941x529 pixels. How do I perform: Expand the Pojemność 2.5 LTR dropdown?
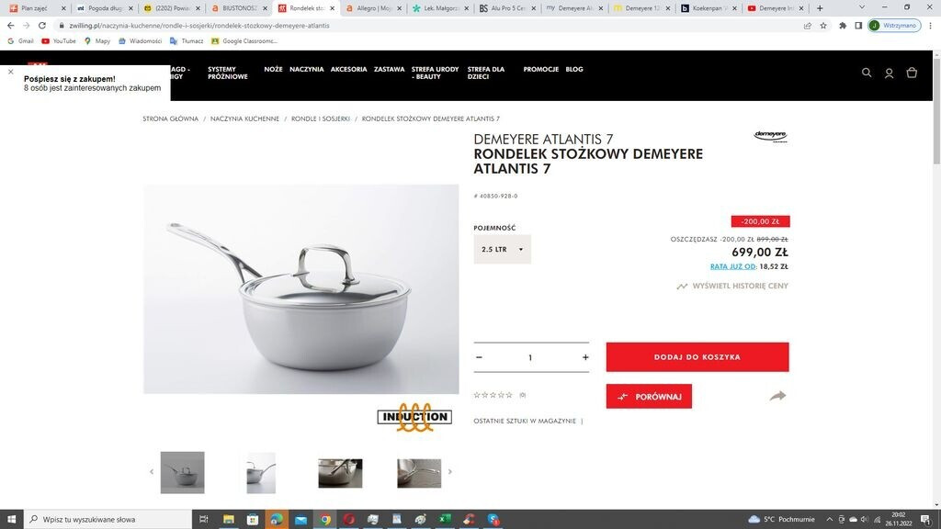click(503, 249)
